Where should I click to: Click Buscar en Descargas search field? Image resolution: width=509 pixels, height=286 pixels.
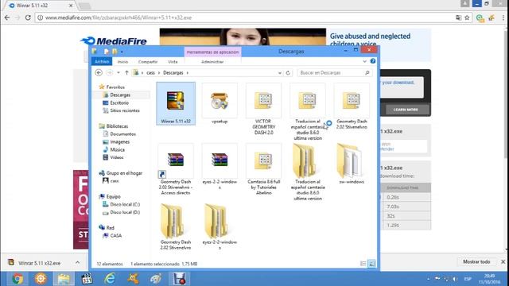coord(334,73)
